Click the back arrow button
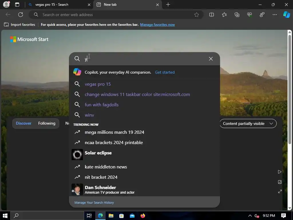The image size is (293, 220). pyautogui.click(x=8, y=15)
